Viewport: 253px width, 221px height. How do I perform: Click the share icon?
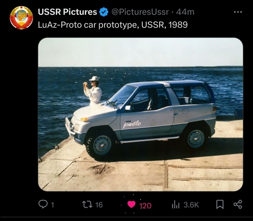click(238, 204)
